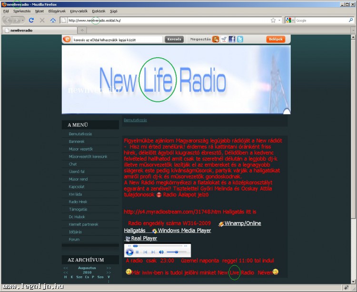Click the eOldal site search input field
357x292 pixels.
[117, 40]
